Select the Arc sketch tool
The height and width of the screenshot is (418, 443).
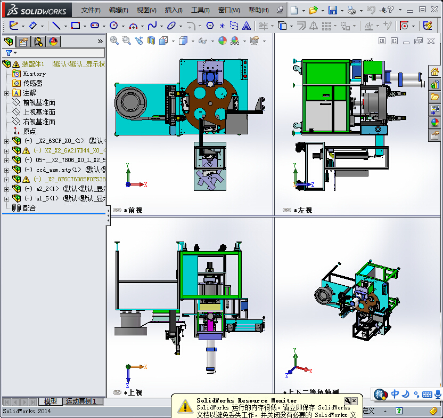click(x=133, y=26)
